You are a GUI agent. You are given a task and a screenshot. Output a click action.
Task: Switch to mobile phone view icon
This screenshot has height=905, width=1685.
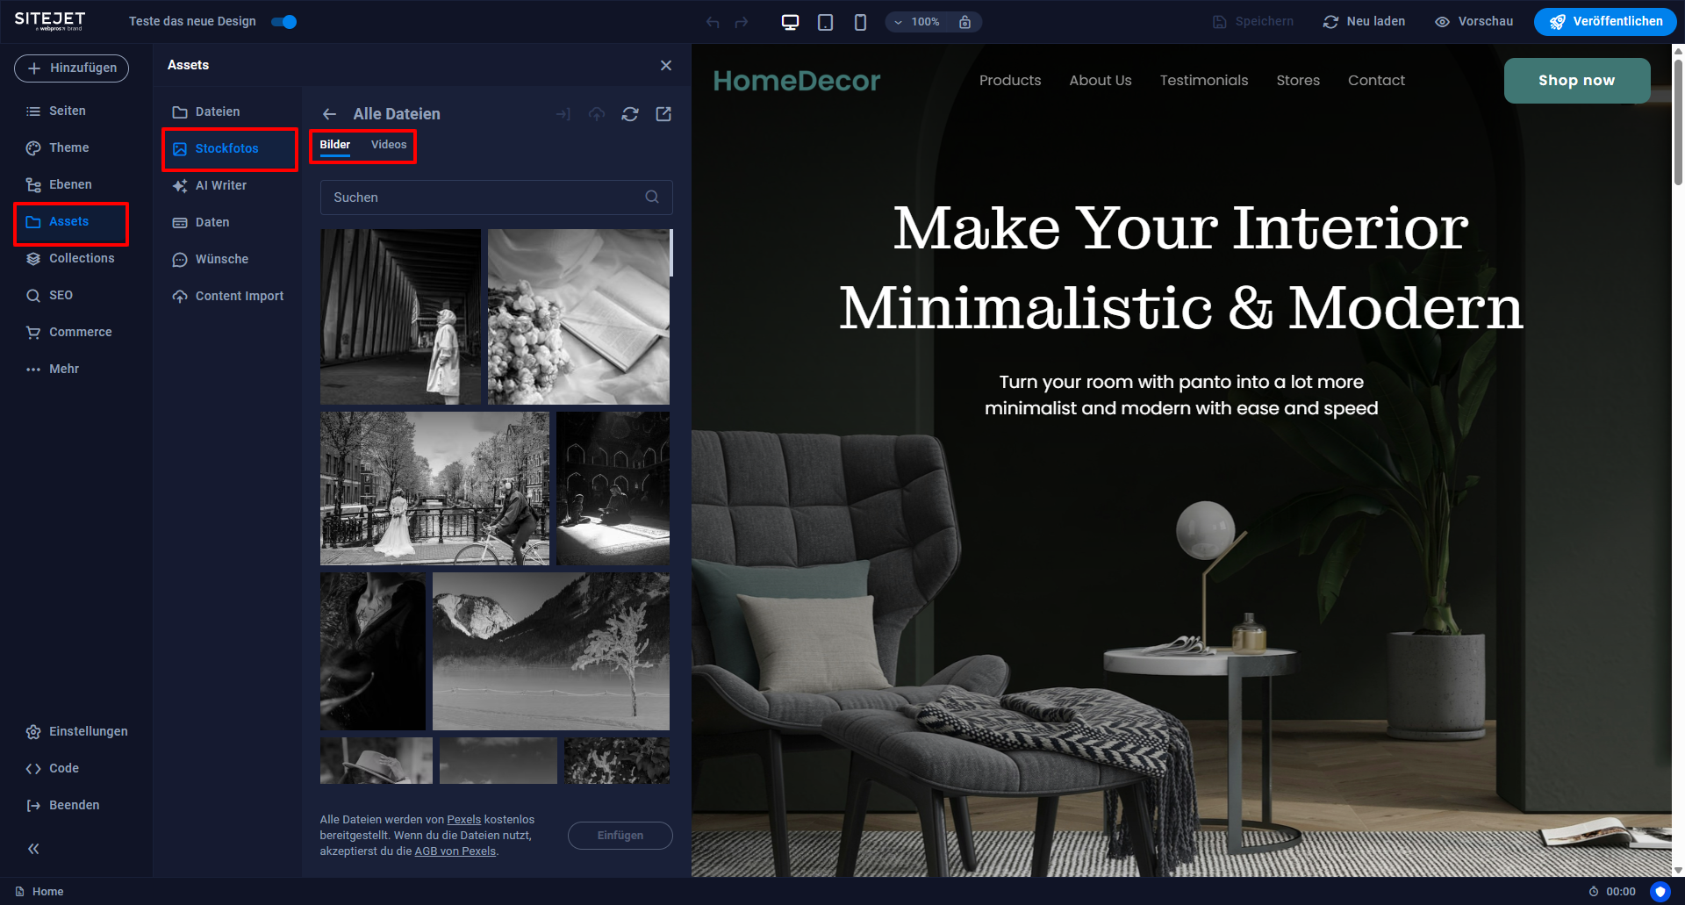860,22
